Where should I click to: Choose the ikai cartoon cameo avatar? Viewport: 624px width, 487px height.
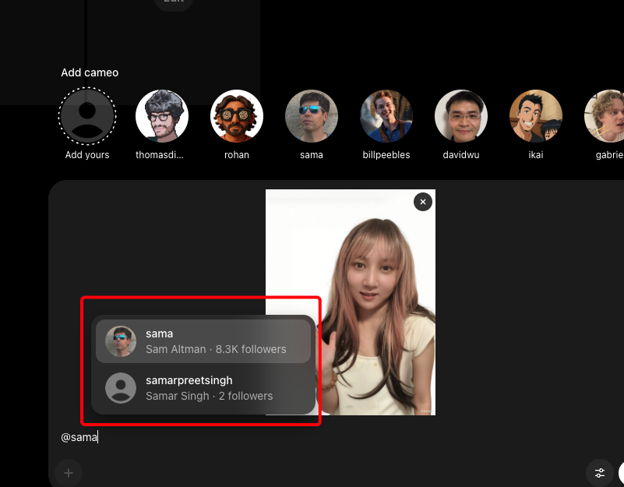click(x=536, y=116)
